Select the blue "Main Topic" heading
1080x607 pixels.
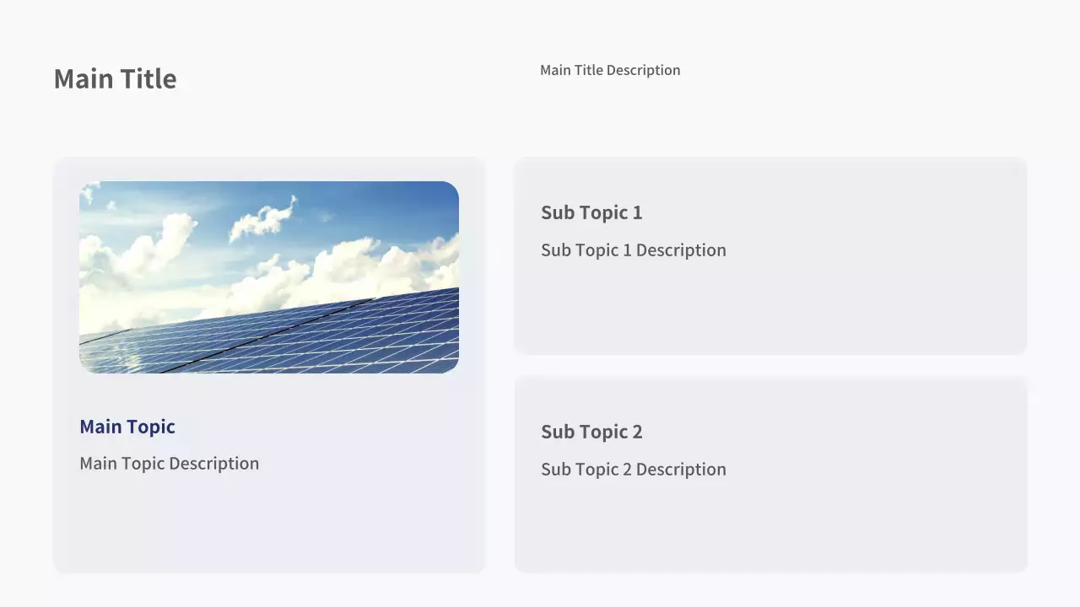pyautogui.click(x=127, y=427)
